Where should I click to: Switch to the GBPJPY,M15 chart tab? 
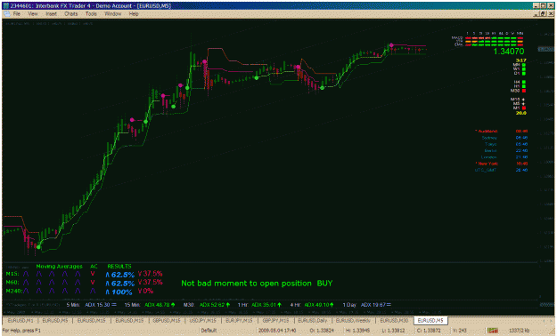pos(275,320)
